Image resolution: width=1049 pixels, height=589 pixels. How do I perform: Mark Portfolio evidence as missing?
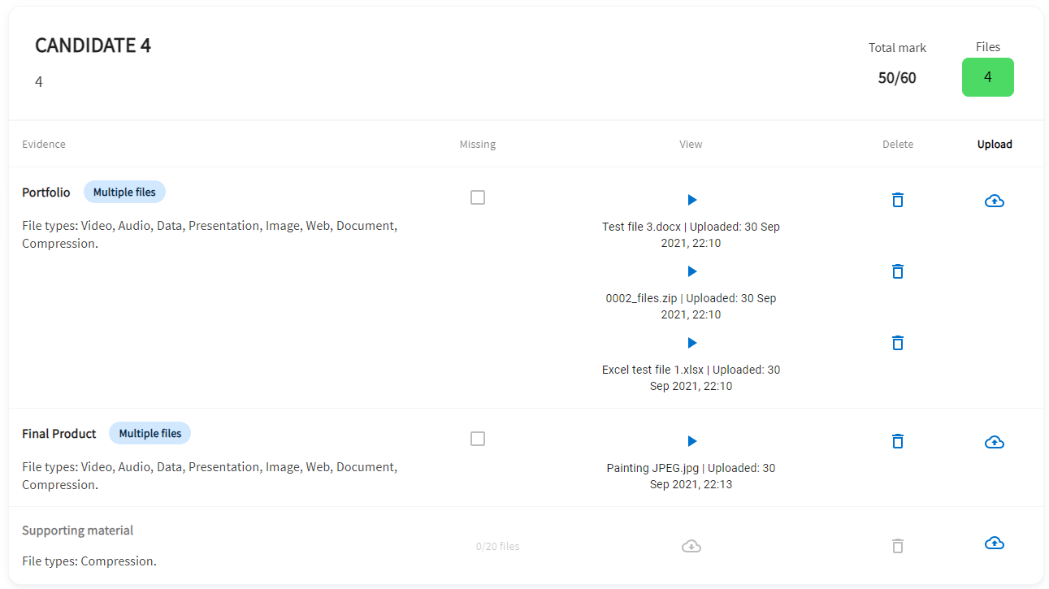(x=478, y=197)
